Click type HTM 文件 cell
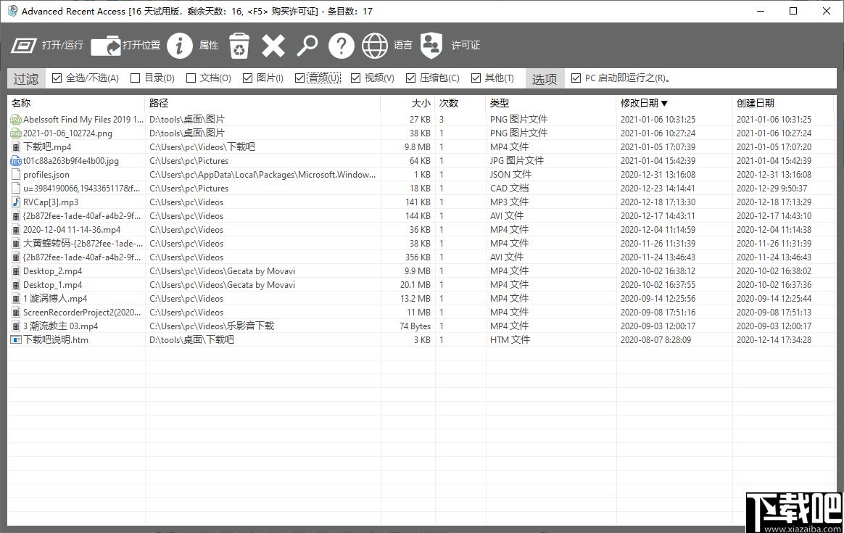The height and width of the screenshot is (533, 844). point(510,339)
